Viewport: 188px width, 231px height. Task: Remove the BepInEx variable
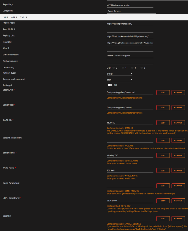coord(178,218)
